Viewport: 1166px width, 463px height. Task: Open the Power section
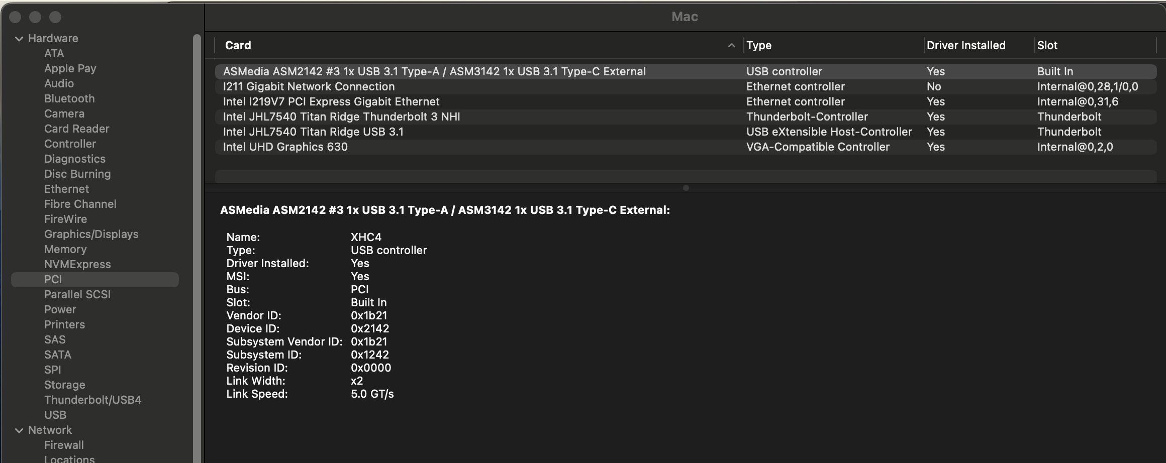pos(60,309)
